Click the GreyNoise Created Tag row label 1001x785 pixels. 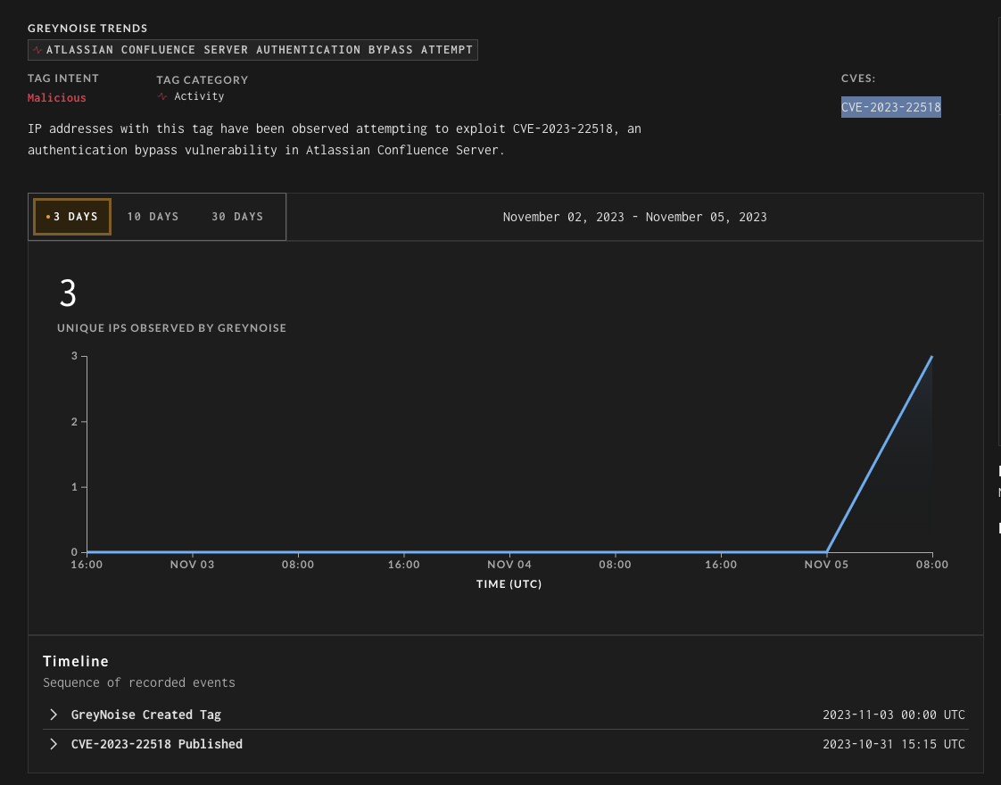(145, 715)
